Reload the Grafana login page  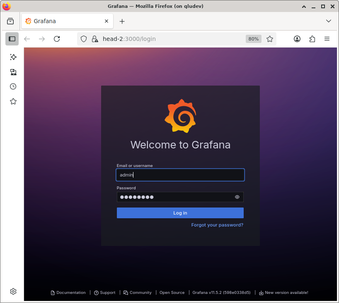[x=57, y=38]
